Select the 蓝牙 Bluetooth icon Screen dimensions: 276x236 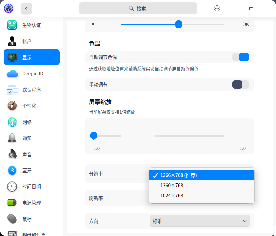click(x=12, y=171)
